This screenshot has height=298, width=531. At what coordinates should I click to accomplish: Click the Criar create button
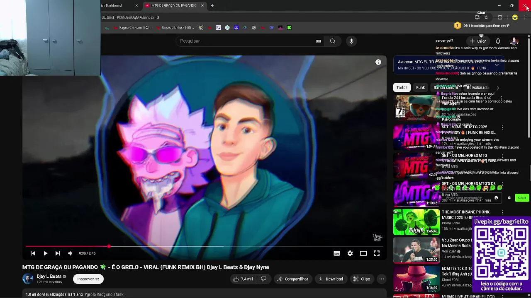click(478, 41)
